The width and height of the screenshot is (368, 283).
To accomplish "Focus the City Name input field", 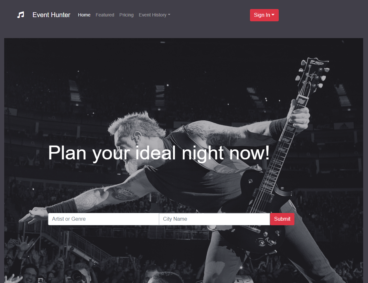I will coord(214,219).
